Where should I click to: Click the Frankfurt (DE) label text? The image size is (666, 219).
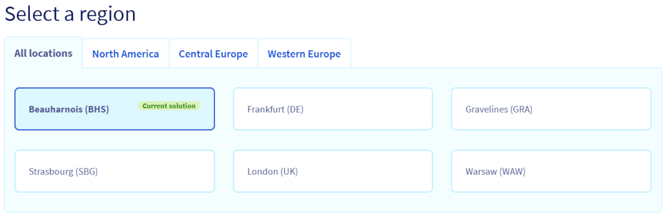(x=275, y=109)
